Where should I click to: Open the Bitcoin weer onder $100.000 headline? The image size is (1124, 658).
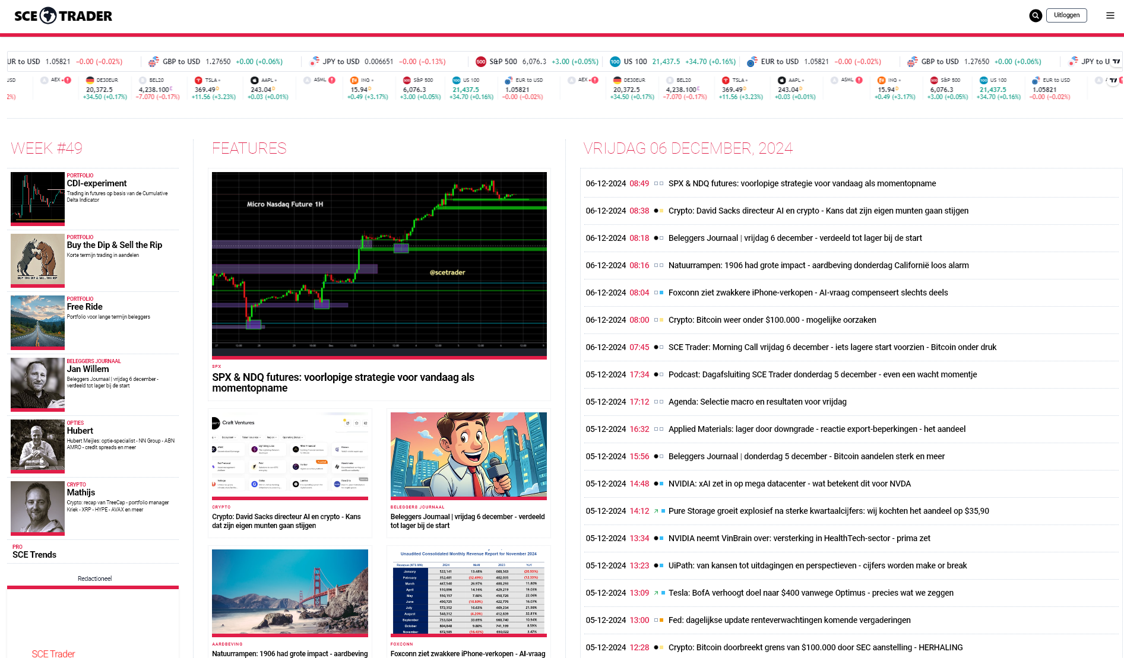[x=772, y=320]
